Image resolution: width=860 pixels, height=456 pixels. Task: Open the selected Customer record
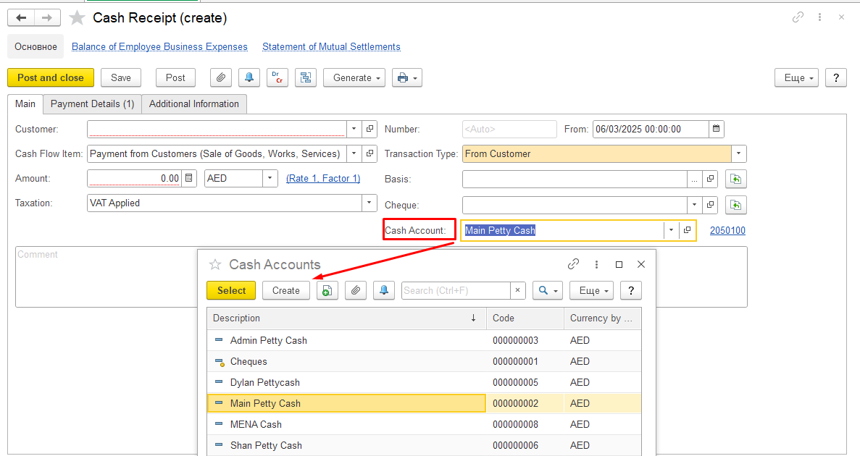click(x=370, y=130)
